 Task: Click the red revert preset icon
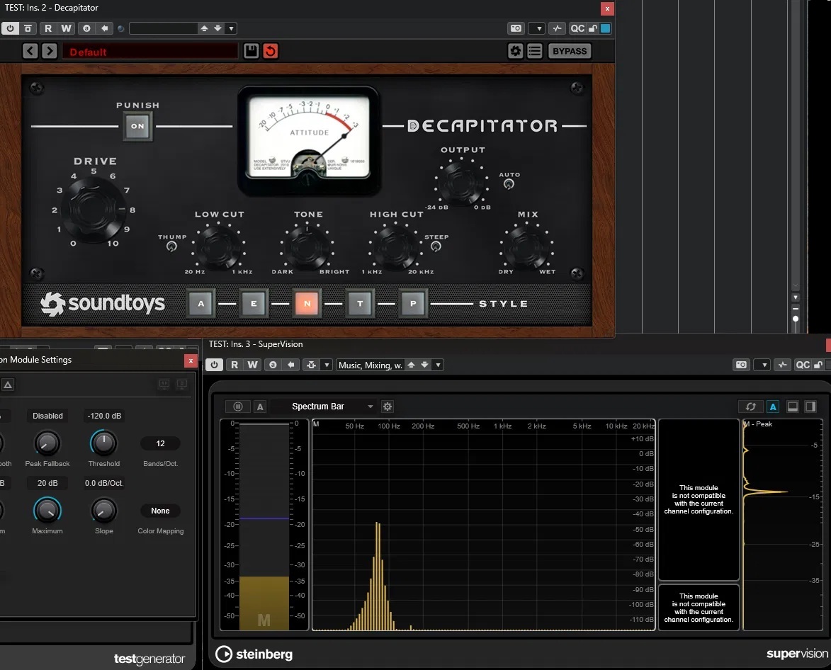point(271,51)
